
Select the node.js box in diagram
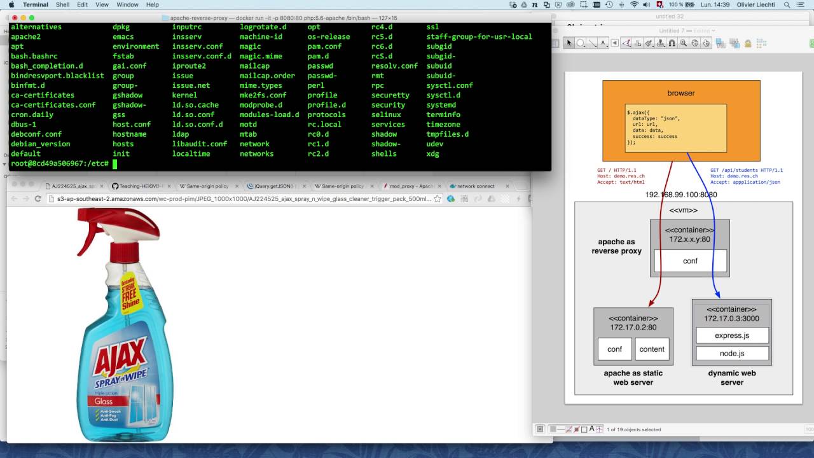click(732, 353)
